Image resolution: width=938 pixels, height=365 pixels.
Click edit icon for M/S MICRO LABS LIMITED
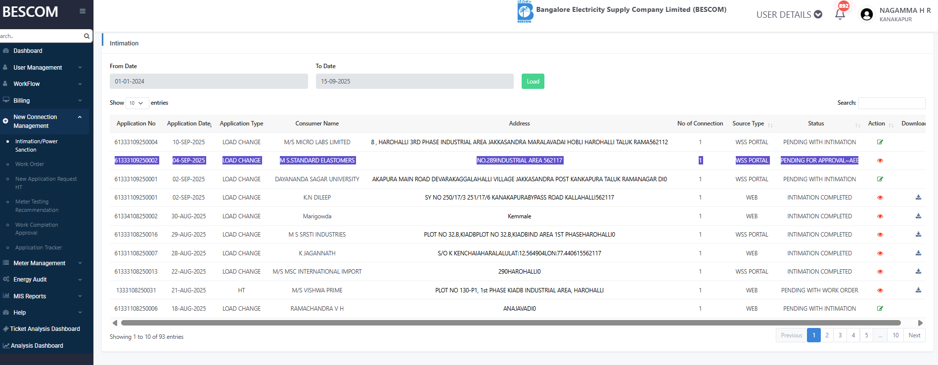point(880,142)
